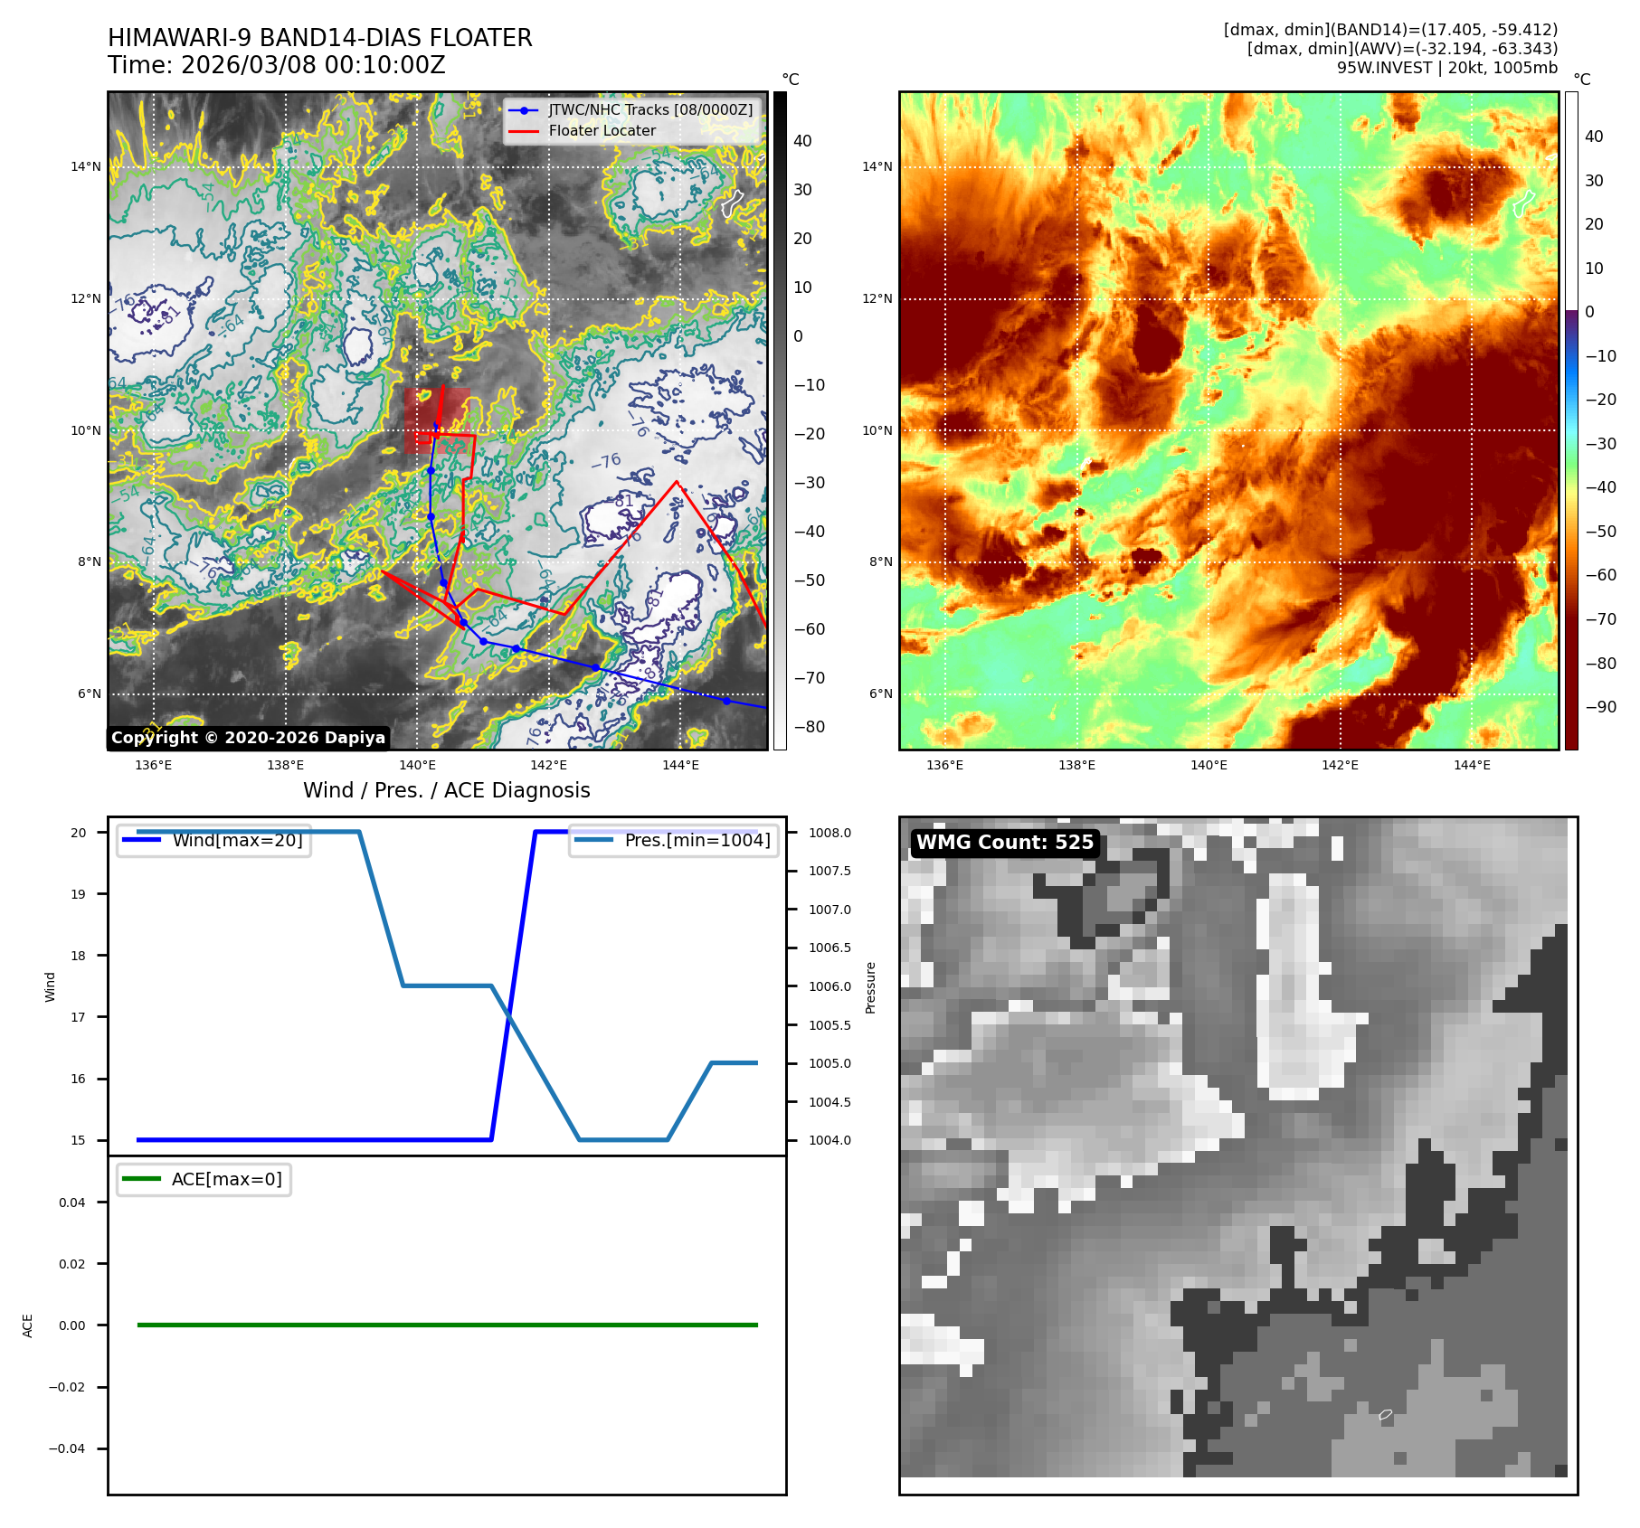Click the red shaded box near 10°N 140°E
This screenshot has height=1528, width=1640.
[436, 420]
